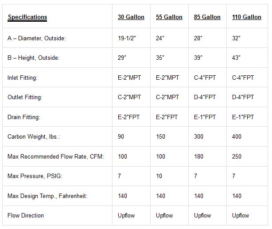
Task: Click the 55 Gallon column header
Action: (x=169, y=17)
